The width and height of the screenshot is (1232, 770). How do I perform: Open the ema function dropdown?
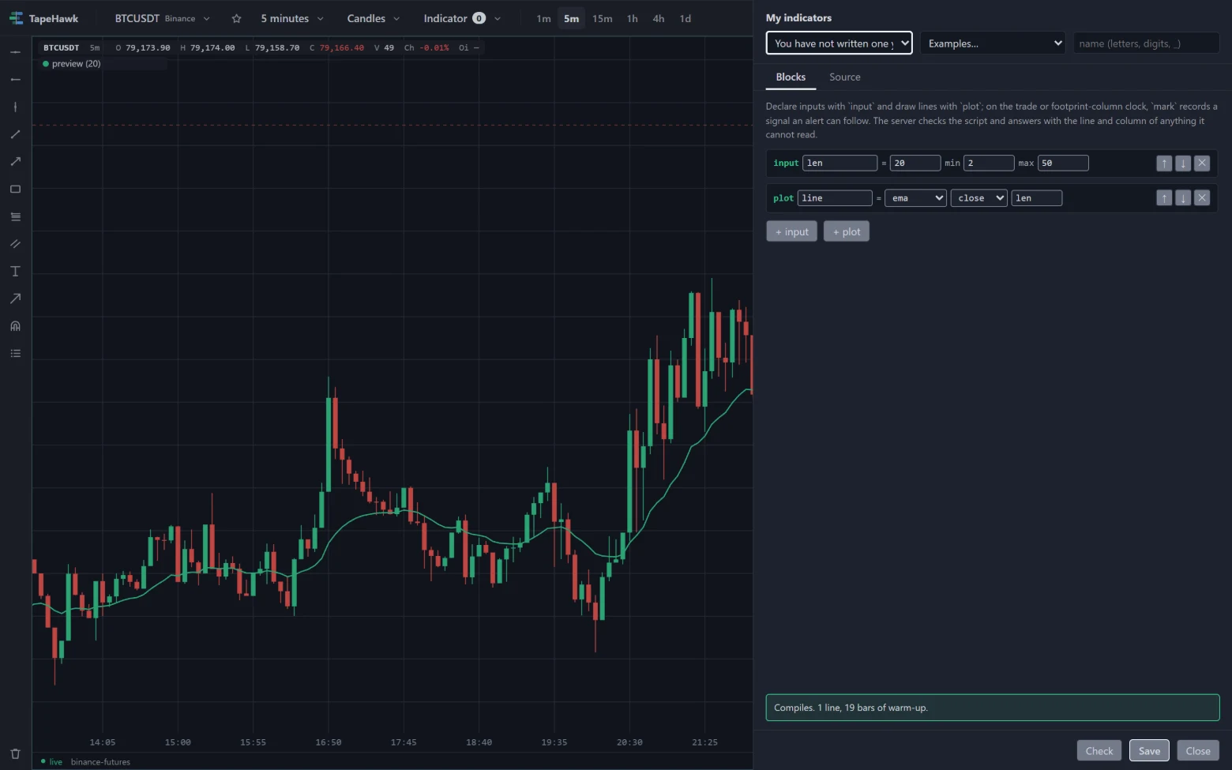click(915, 198)
